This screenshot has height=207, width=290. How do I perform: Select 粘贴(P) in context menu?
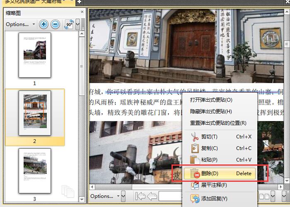pos(220,159)
